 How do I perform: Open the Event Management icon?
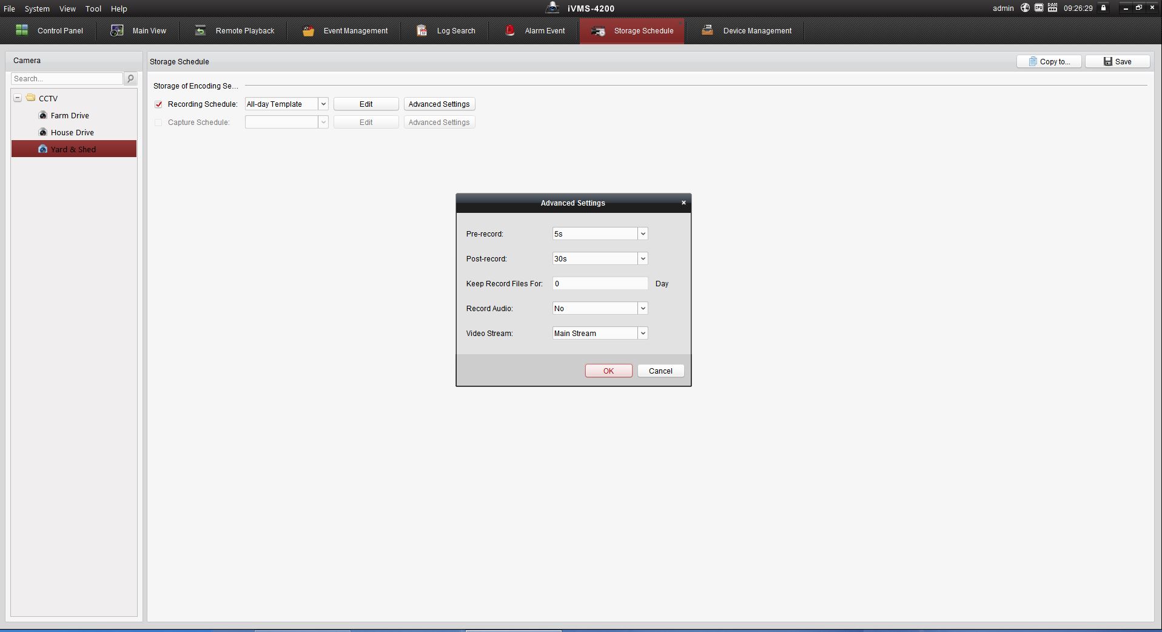308,30
